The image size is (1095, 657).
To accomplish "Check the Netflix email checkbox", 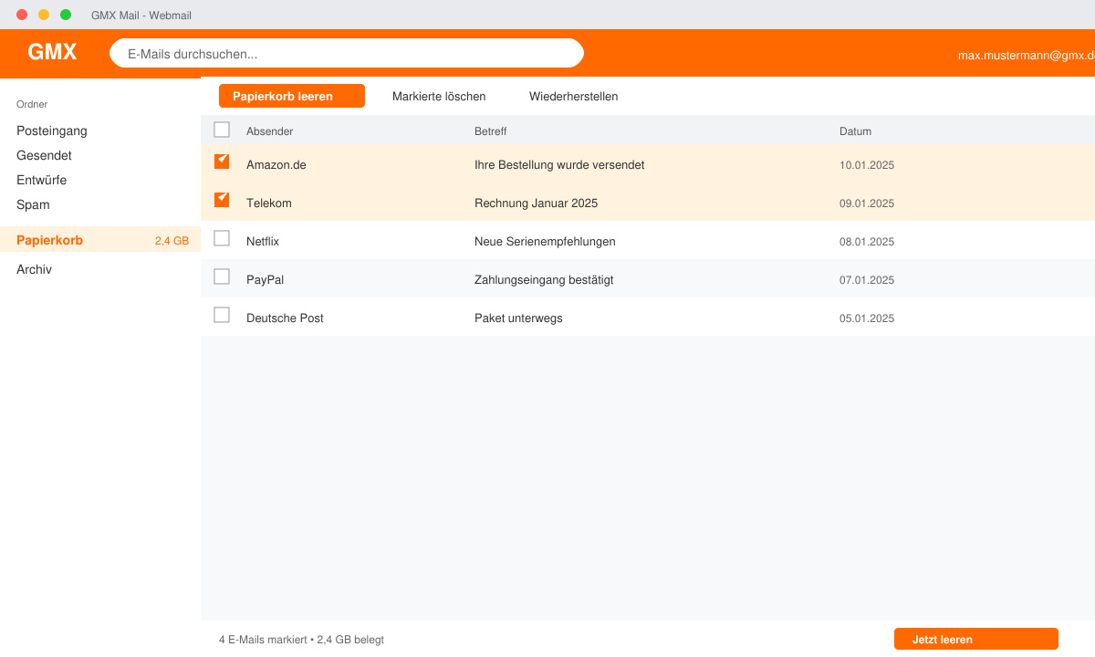I will pyautogui.click(x=222, y=238).
